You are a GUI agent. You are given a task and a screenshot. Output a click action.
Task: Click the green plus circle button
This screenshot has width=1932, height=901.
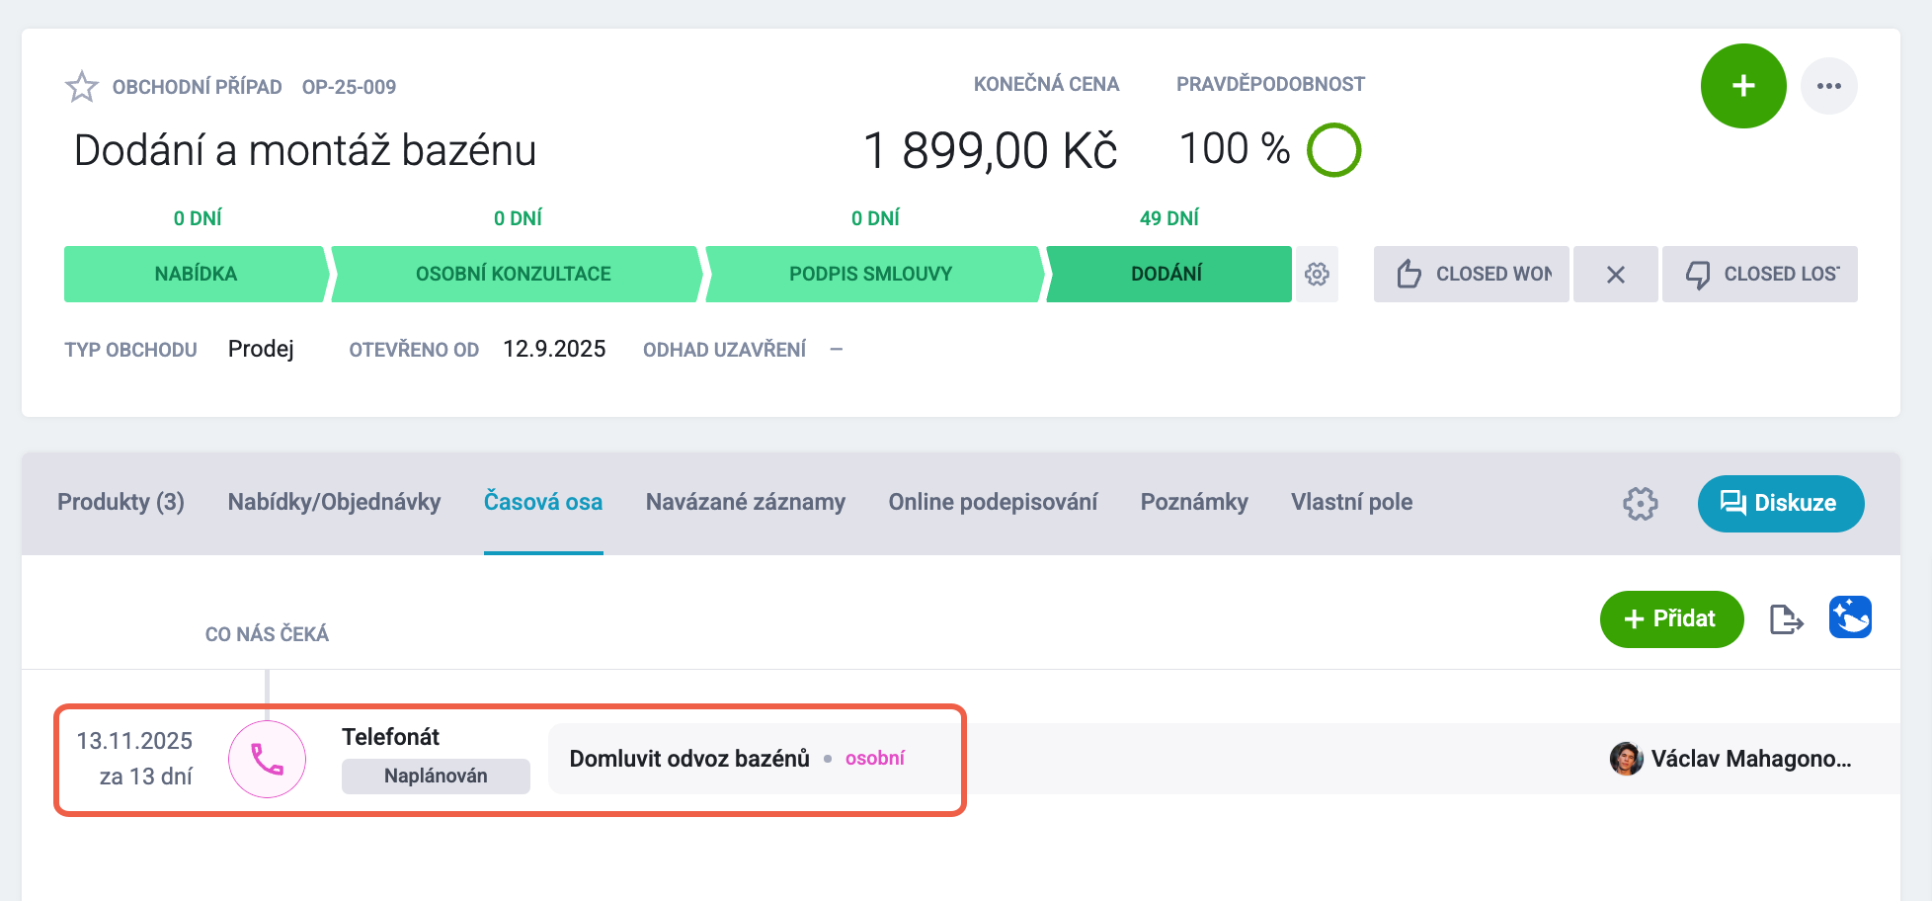[1743, 86]
